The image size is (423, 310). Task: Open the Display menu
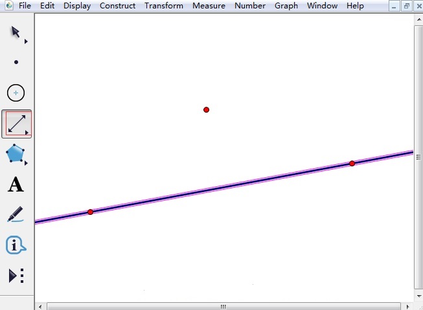77,6
